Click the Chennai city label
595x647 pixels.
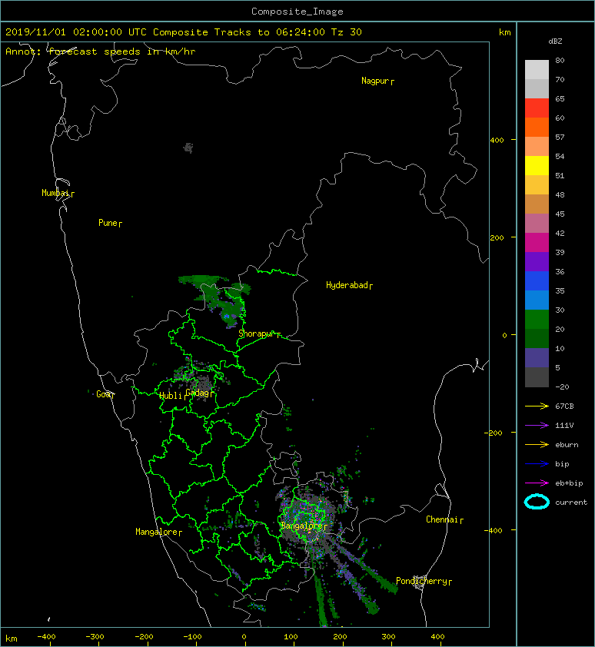(x=442, y=519)
